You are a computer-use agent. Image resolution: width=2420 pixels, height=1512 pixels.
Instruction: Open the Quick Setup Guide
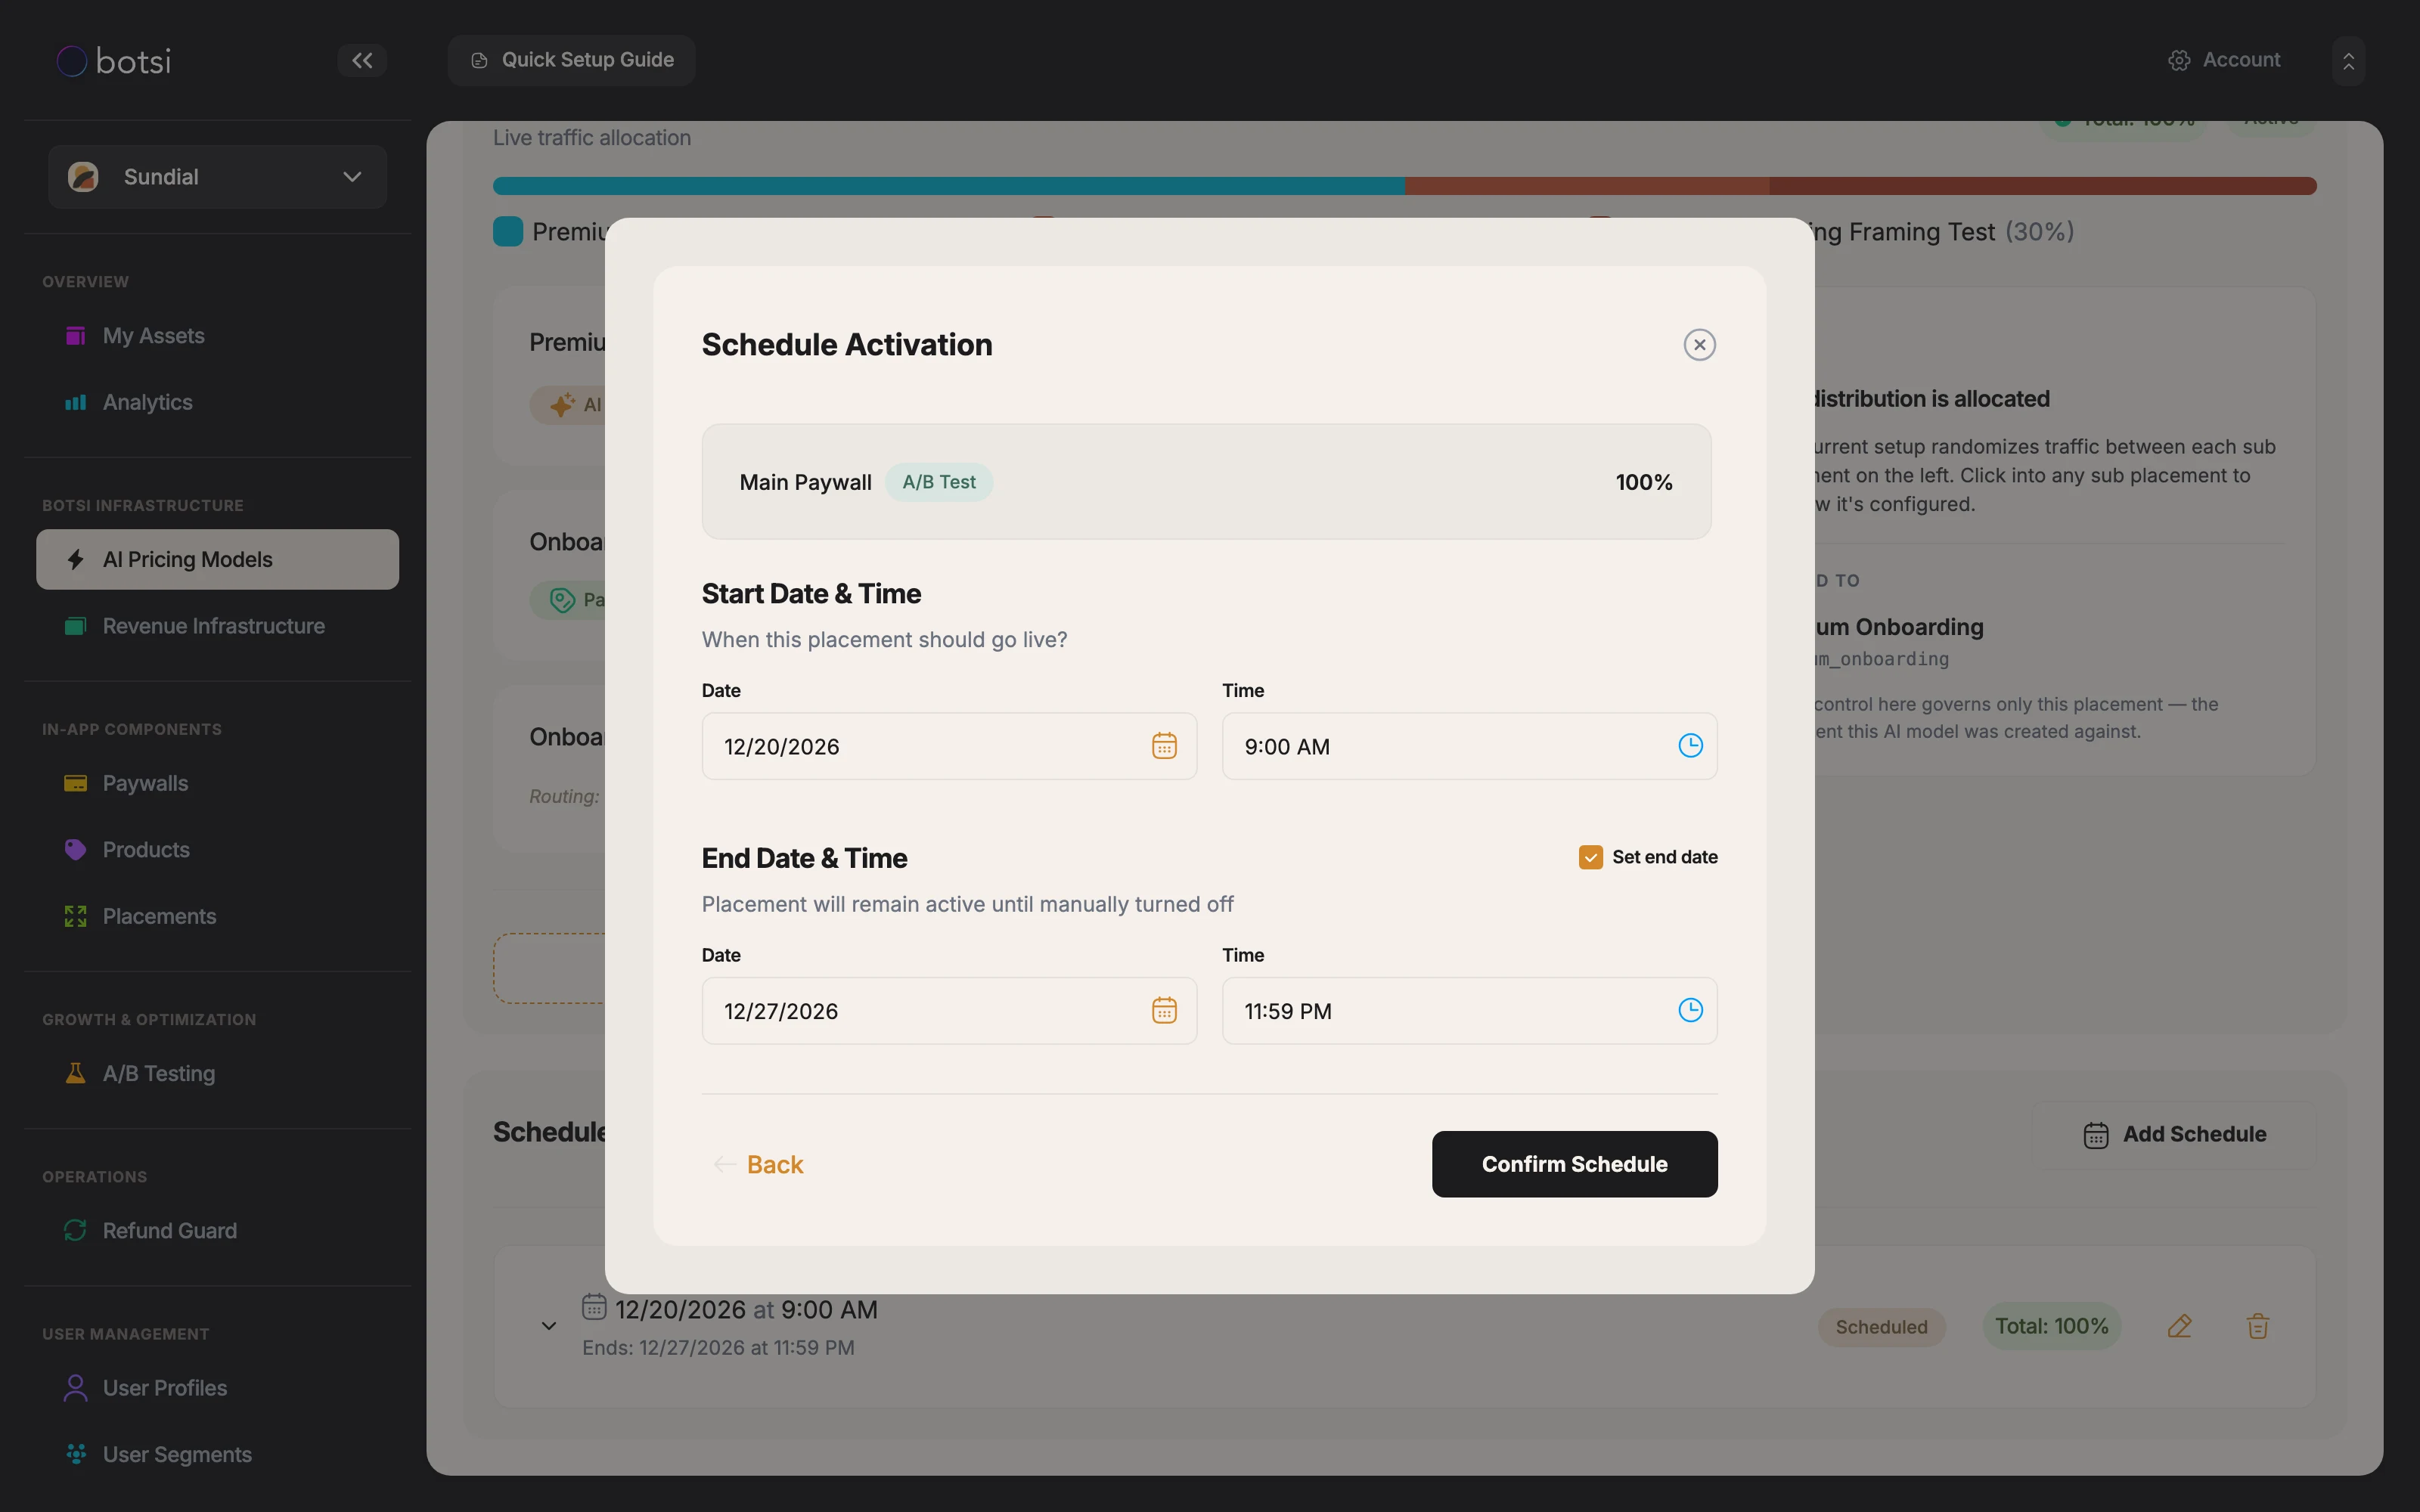[x=572, y=60]
